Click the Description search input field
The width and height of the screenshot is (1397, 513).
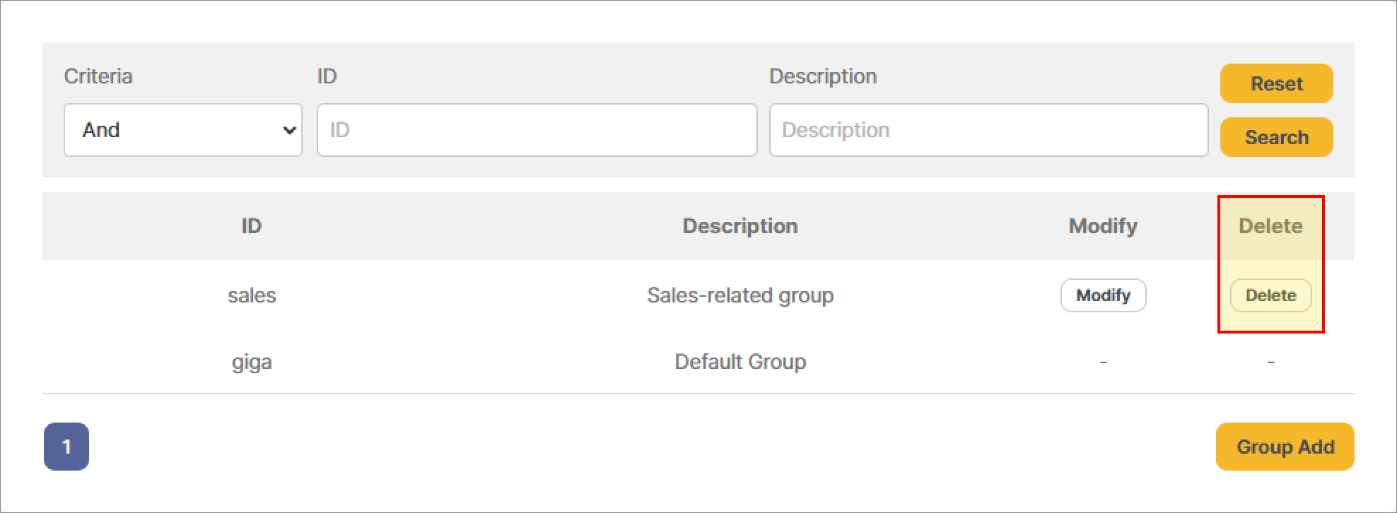988,130
